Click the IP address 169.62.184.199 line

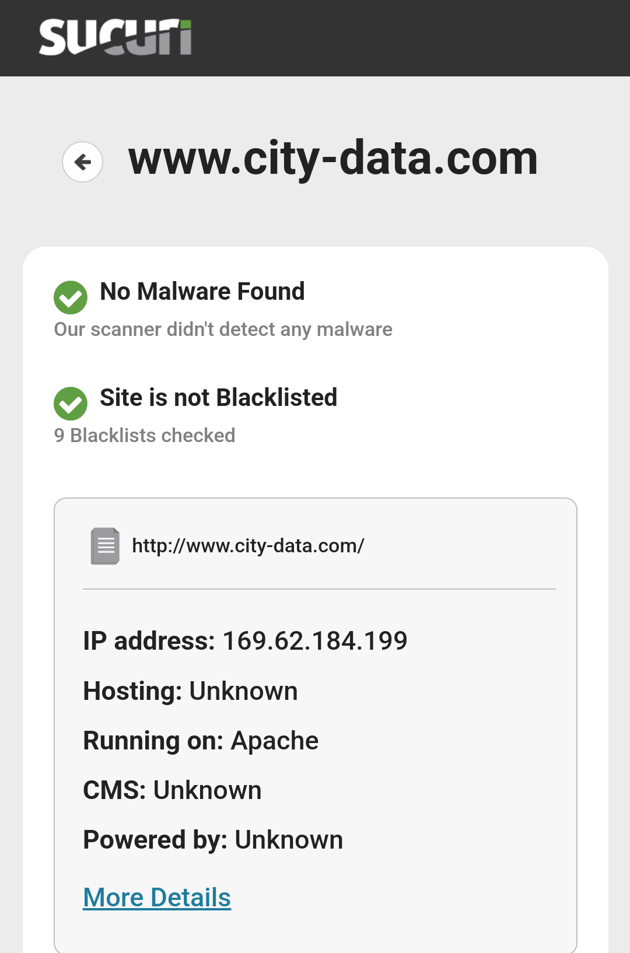(245, 640)
